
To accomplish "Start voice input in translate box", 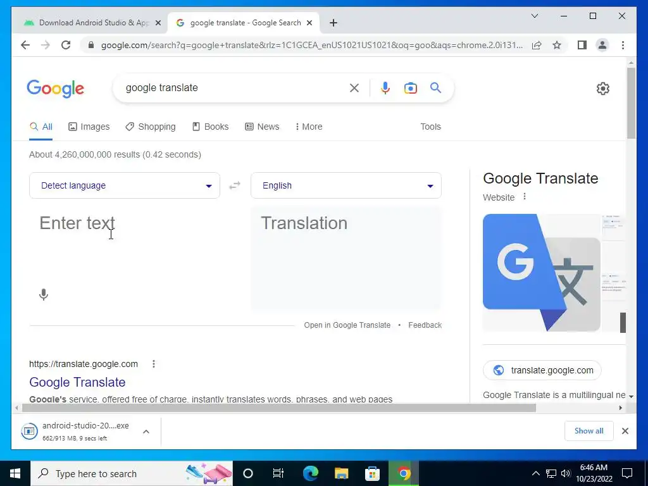I will point(44,295).
